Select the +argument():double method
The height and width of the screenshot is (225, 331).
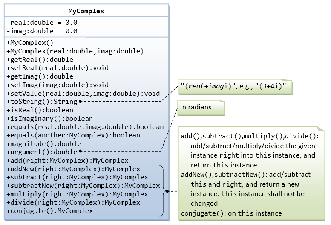coord(42,152)
